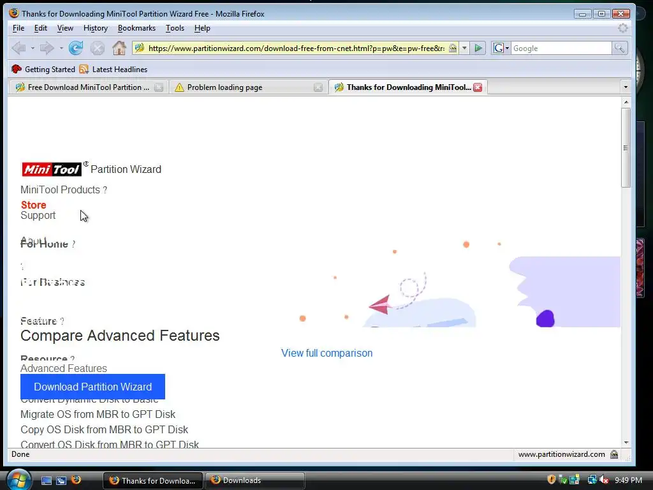
Task: Click Switch between windows quick launch icon
Action: [61, 480]
